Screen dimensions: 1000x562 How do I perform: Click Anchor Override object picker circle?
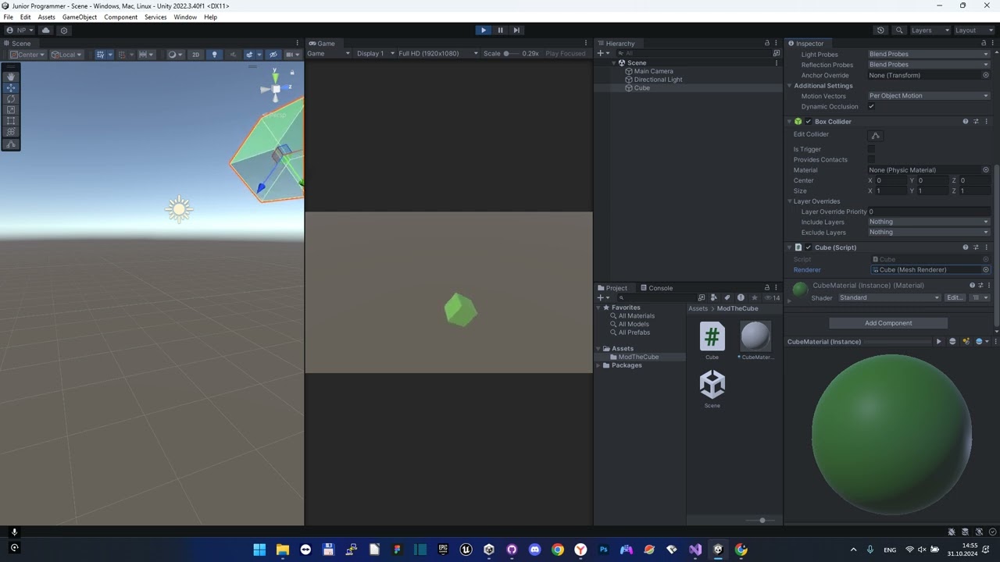(986, 75)
